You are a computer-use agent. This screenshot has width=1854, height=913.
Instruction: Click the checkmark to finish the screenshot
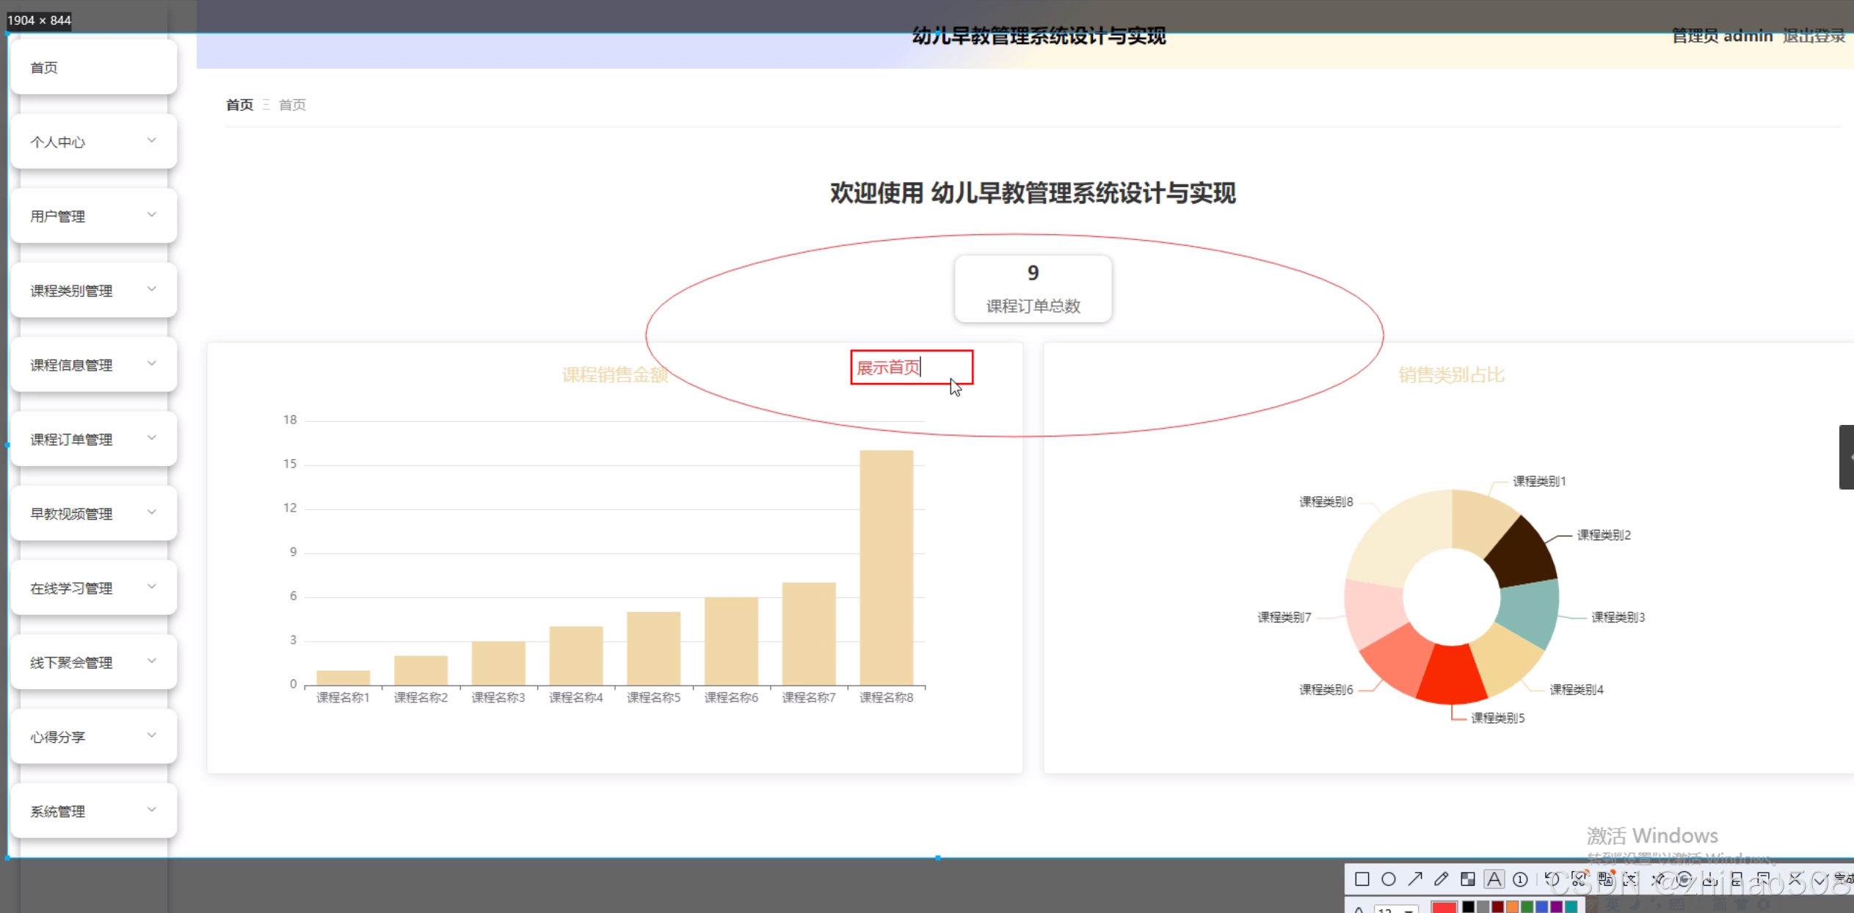click(x=1821, y=879)
